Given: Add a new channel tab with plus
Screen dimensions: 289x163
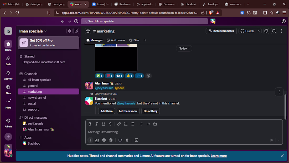Looking at the screenshot, I should pos(145,40).
